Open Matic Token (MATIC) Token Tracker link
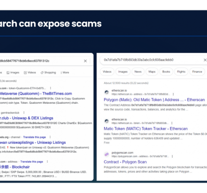 coord(146,129)
